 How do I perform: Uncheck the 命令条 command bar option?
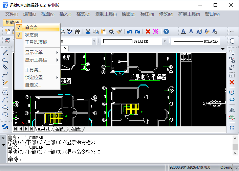tap(37, 27)
